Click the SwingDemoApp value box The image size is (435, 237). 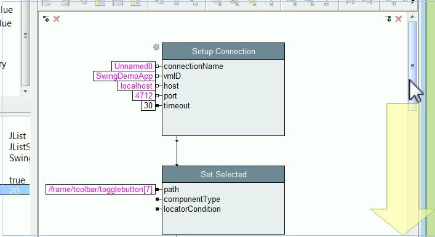[x=124, y=76]
